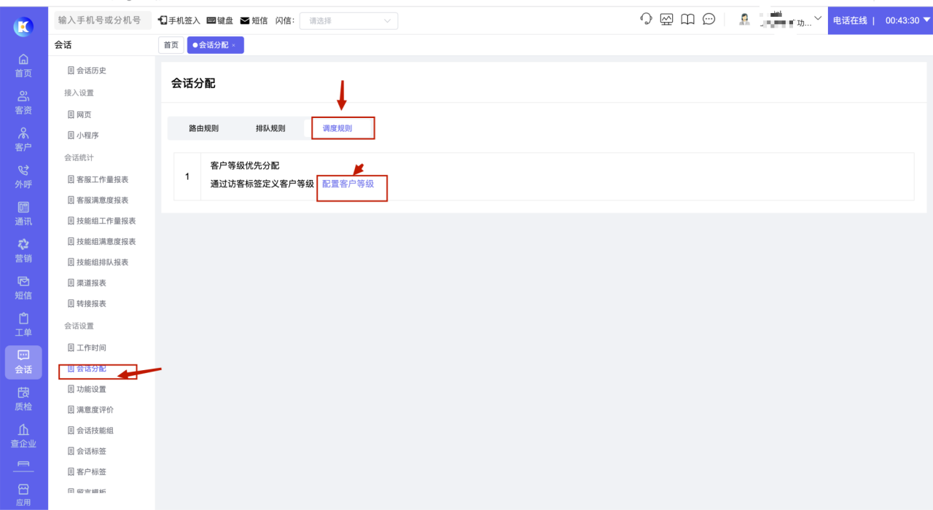Click the headset icon in top bar
This screenshot has width=933, height=510.
[x=646, y=20]
